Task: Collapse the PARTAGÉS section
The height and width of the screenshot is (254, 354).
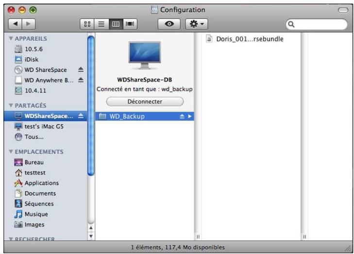Action: click(11, 105)
